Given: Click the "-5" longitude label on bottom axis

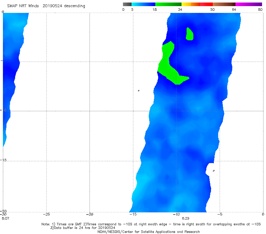Looking at the screenshot, I should [220, 214].
